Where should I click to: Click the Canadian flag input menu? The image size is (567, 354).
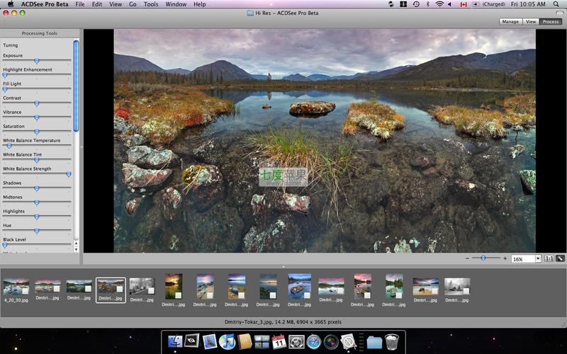(464, 4)
